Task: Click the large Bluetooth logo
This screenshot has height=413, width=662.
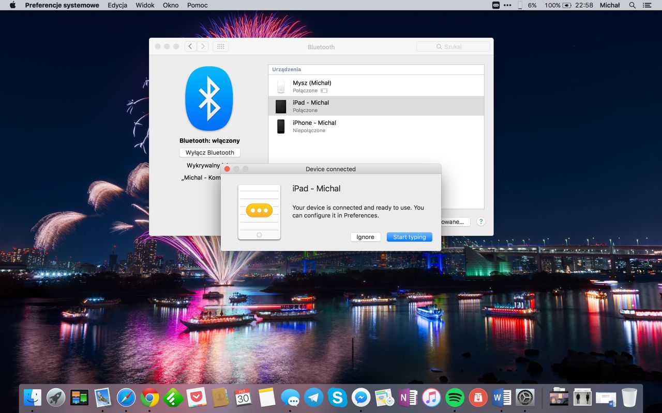Action: [209, 99]
